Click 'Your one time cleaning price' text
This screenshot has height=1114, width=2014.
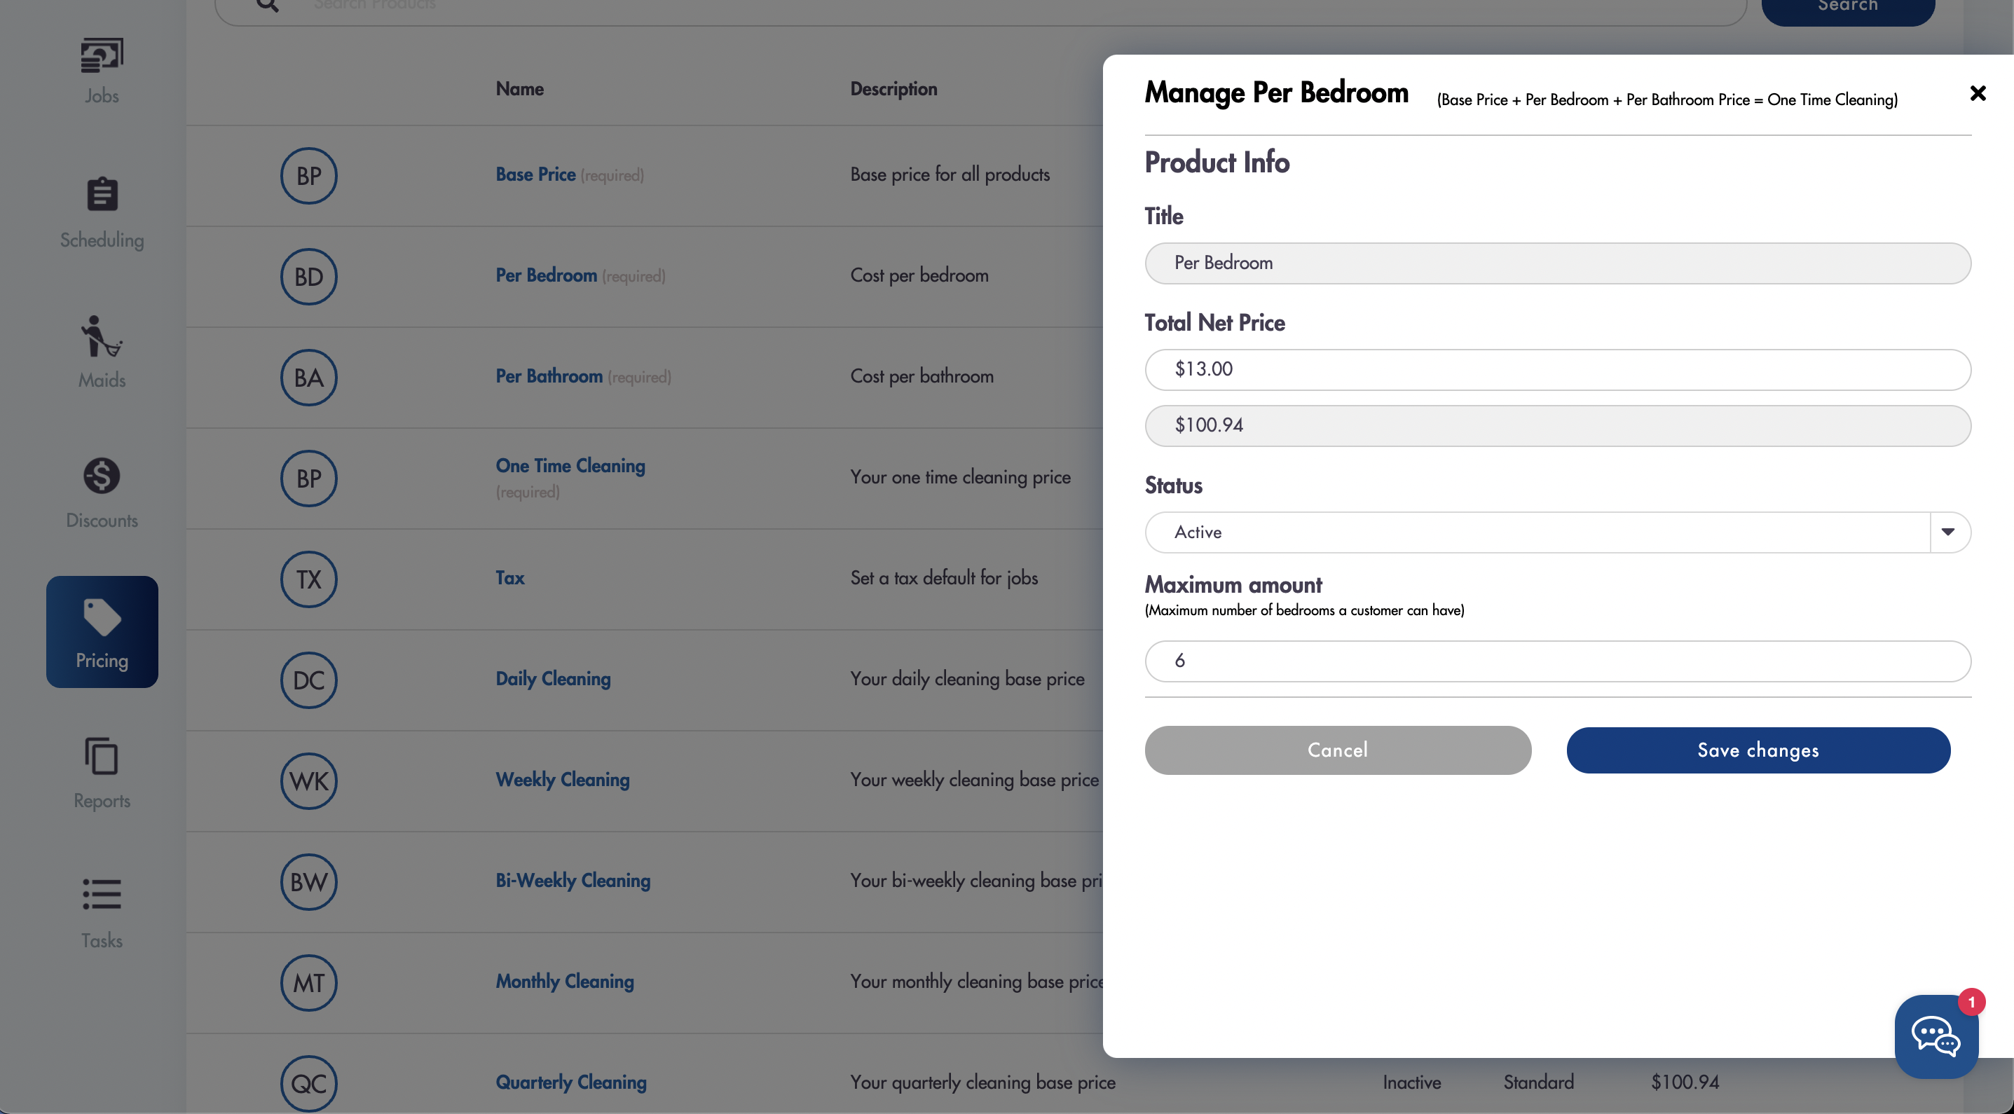point(960,476)
